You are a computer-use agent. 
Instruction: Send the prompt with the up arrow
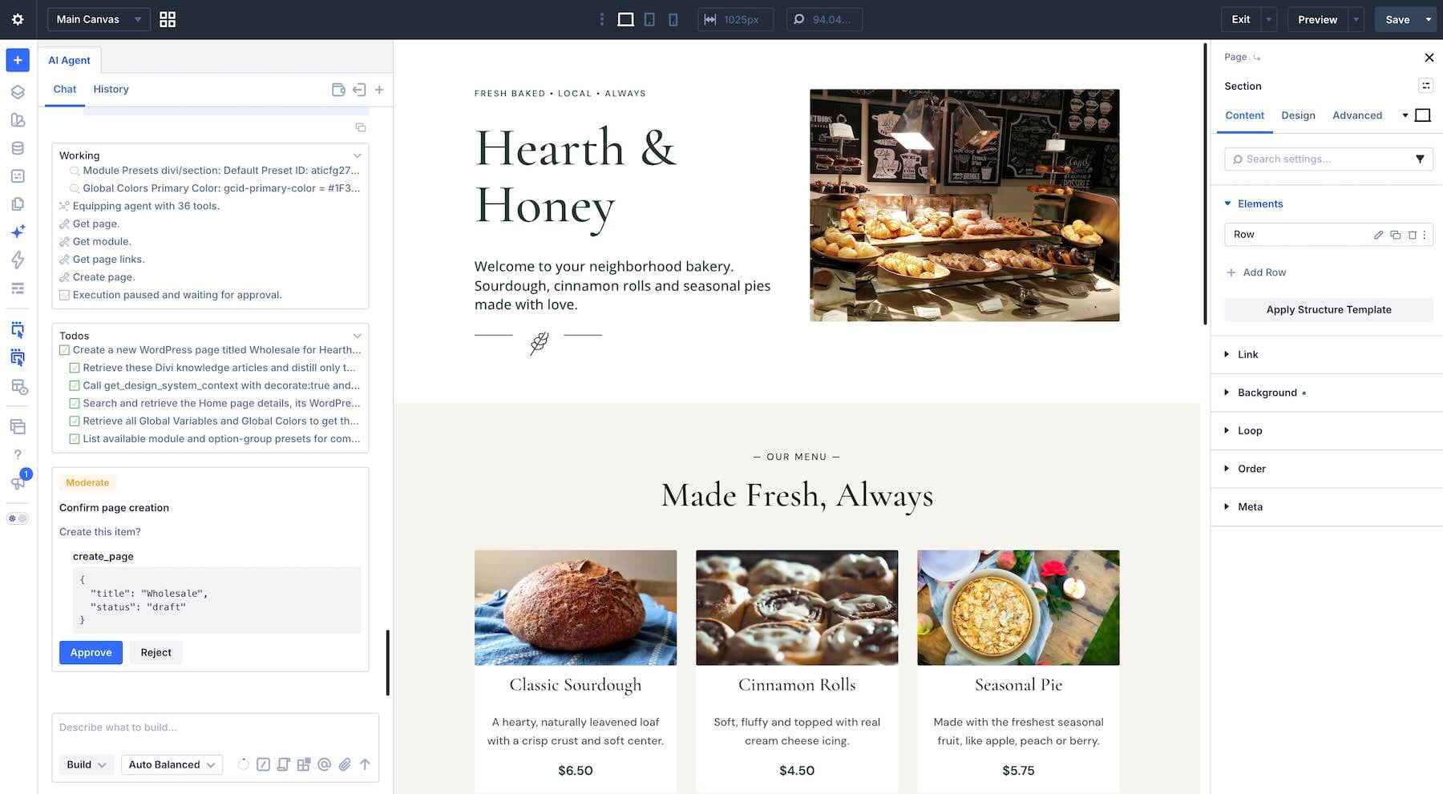(x=365, y=764)
